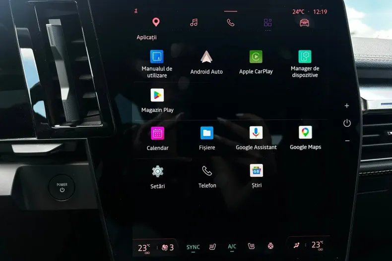Open Fișiere file manager
This screenshot has width=392, height=261.
tap(207, 139)
